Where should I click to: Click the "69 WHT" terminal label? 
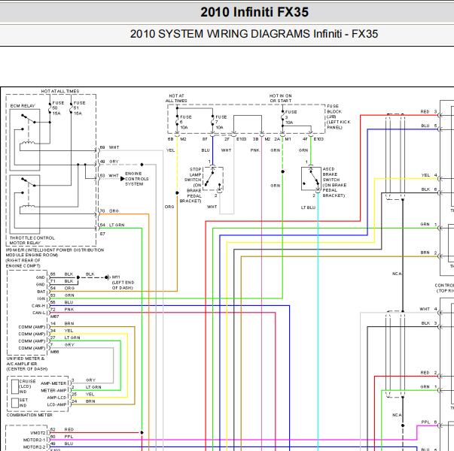click(x=109, y=147)
